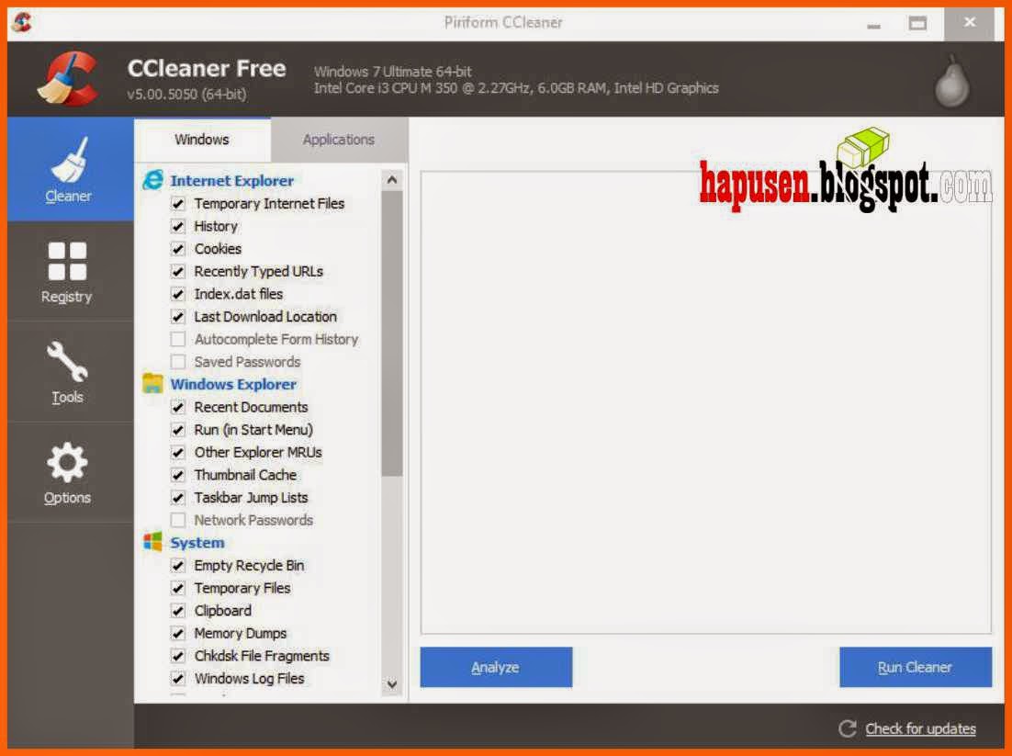Uncheck the Cookies checkbox
This screenshot has height=756, width=1012.
pos(178,249)
